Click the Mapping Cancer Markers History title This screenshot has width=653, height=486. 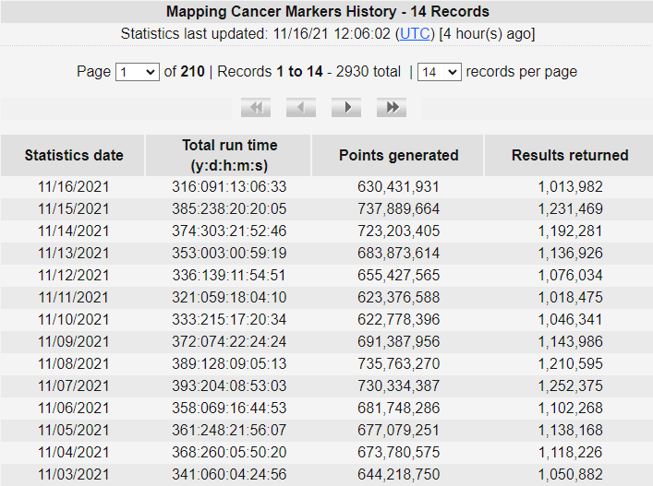click(x=327, y=12)
